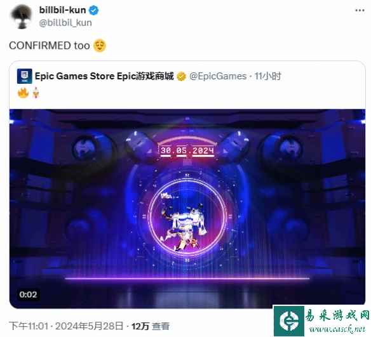Open the three-dot more options menu

360,10
